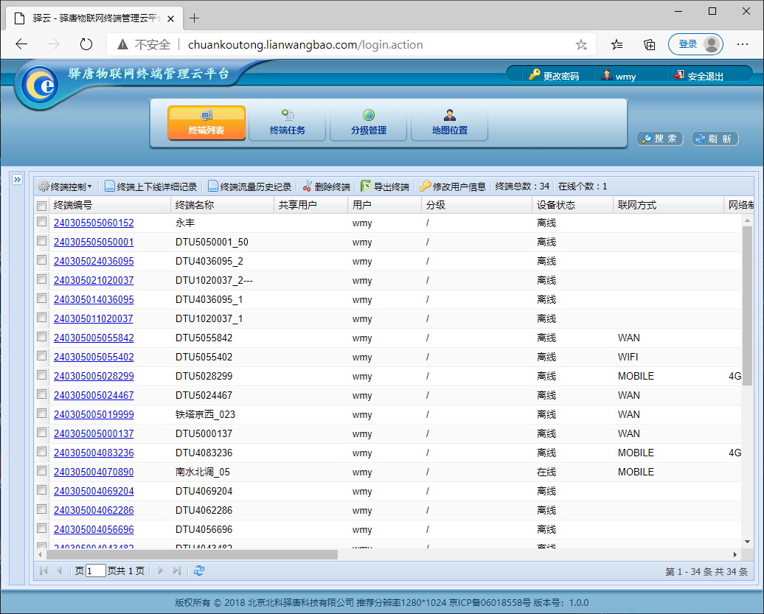
Task: Go to the next page of results
Action: (x=160, y=571)
